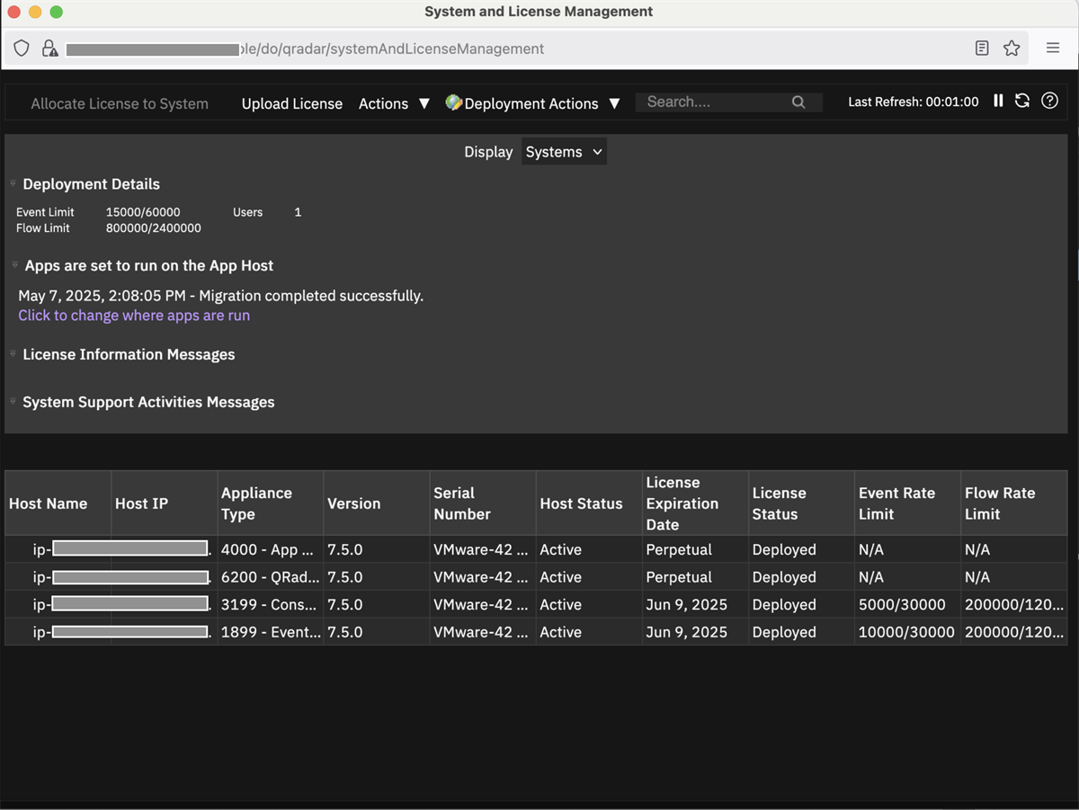Click link to change where apps run
1079x810 pixels.
134,316
